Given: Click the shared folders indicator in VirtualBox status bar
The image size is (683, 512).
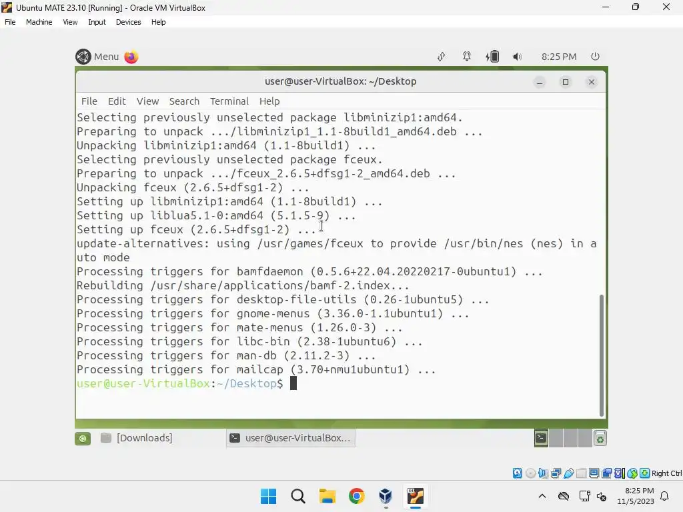Looking at the screenshot, I should (x=581, y=473).
